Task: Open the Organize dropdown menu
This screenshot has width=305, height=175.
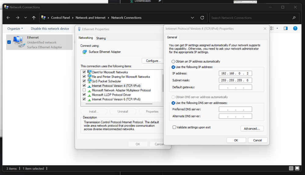Action: (15, 29)
